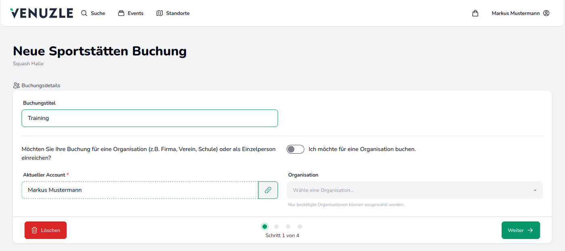The width and height of the screenshot is (565, 251).
Task: Click the Venuzle logo
Action: pos(42,13)
